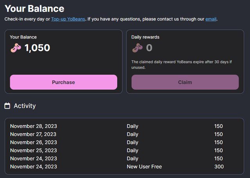Click the 300 YoBeans amount
Screen dimensions: 250x178
[x=219, y=167]
